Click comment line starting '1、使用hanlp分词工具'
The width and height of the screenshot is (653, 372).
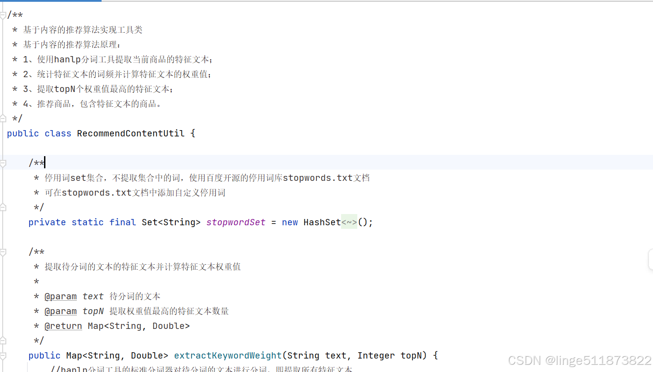pos(118,60)
